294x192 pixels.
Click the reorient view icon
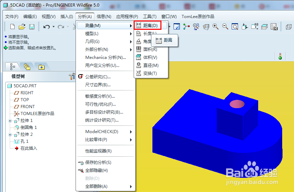pos(245,27)
